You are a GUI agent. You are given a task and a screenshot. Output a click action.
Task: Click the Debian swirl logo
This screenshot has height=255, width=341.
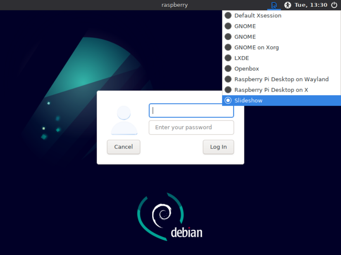[162, 215]
